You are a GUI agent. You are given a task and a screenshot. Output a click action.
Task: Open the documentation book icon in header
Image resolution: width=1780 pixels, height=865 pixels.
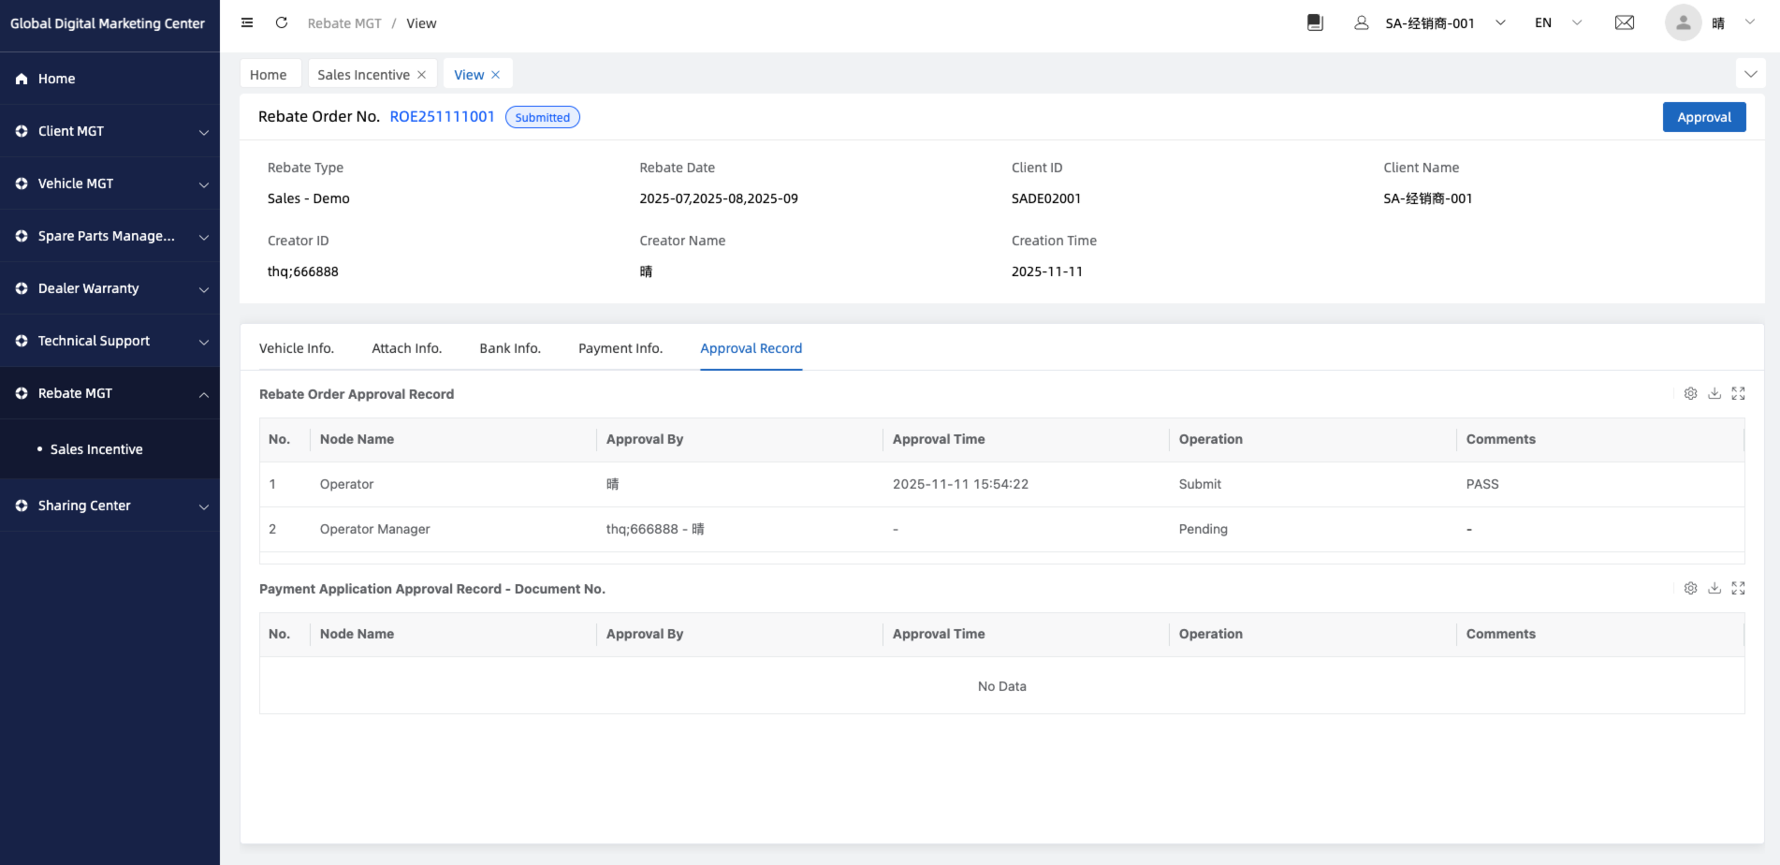click(x=1315, y=22)
